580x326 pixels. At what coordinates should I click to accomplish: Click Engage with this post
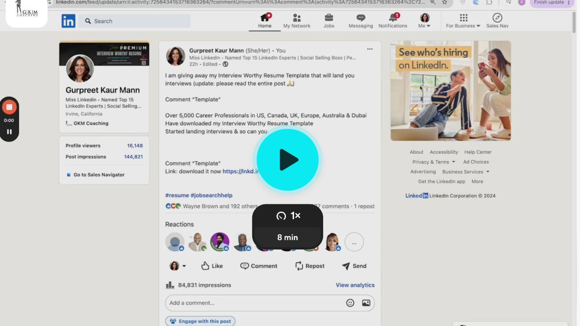click(200, 321)
